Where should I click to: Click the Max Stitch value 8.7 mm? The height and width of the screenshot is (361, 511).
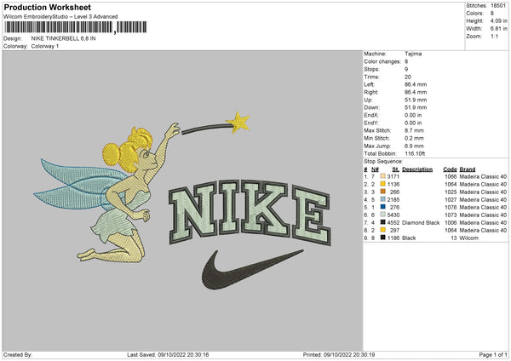click(414, 130)
